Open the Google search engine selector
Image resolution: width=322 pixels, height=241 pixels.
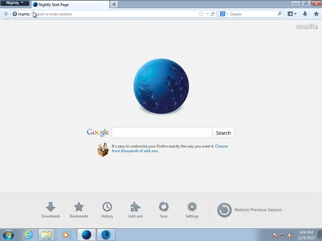point(224,14)
